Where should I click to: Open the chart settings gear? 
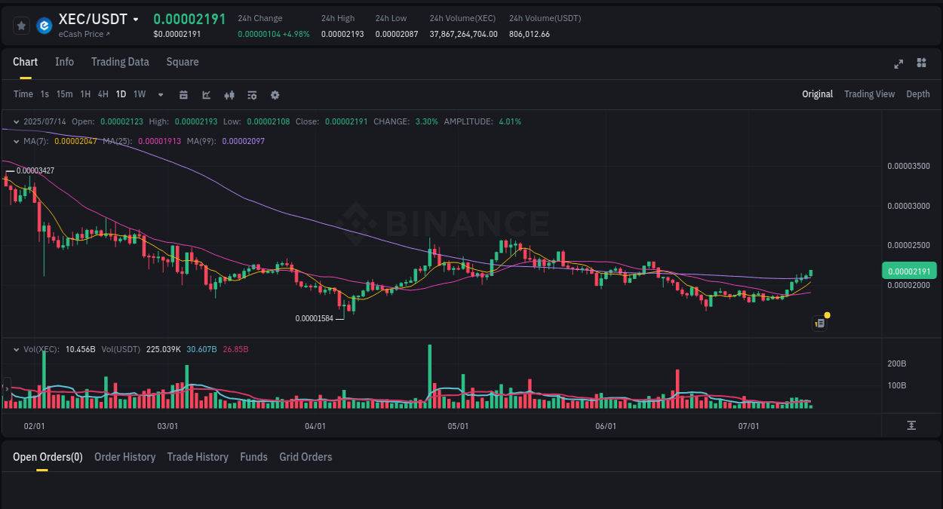pos(275,94)
